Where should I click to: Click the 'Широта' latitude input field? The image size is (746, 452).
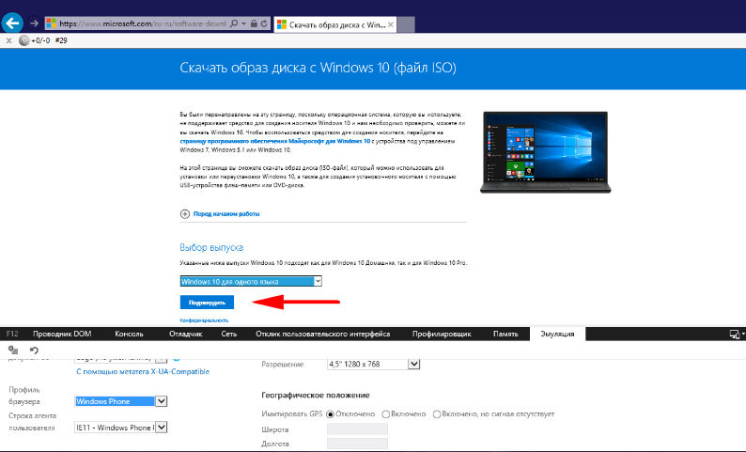coord(357,429)
